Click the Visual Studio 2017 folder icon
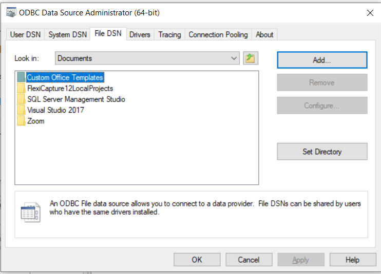Screen dimensions: 381x274 21,110
